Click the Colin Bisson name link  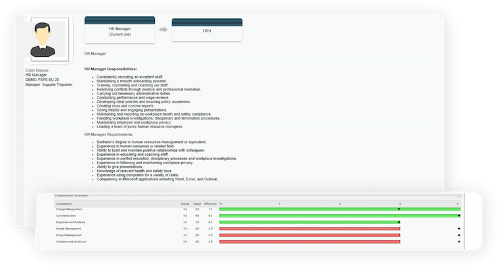pyautogui.click(x=37, y=70)
